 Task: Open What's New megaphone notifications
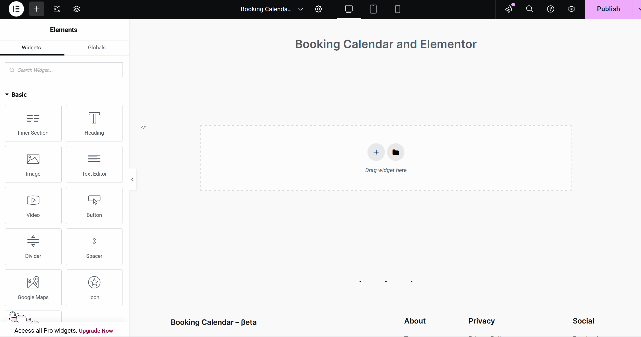coord(509,9)
